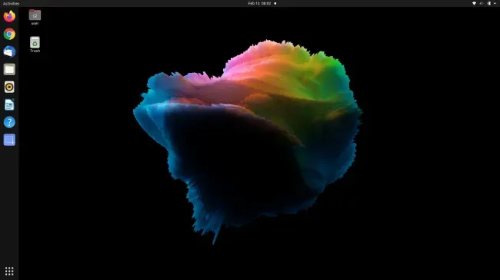Open Google Chrome from the dock

(9, 34)
